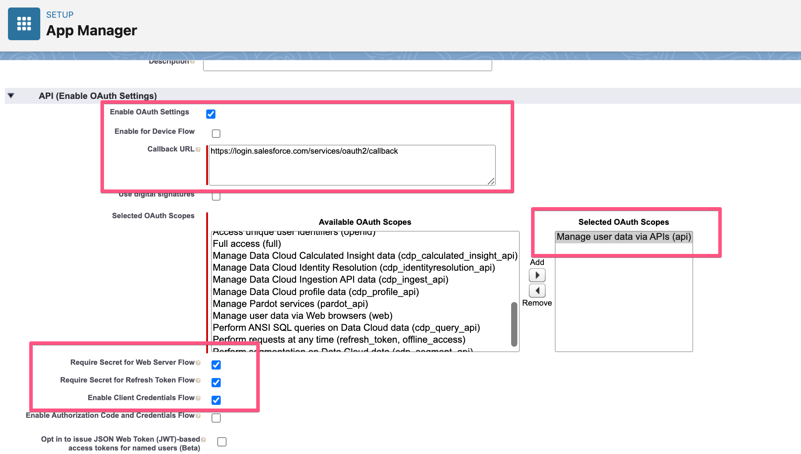The height and width of the screenshot is (454, 801).
Task: Select the Full access (full) scope
Action: [x=246, y=243]
